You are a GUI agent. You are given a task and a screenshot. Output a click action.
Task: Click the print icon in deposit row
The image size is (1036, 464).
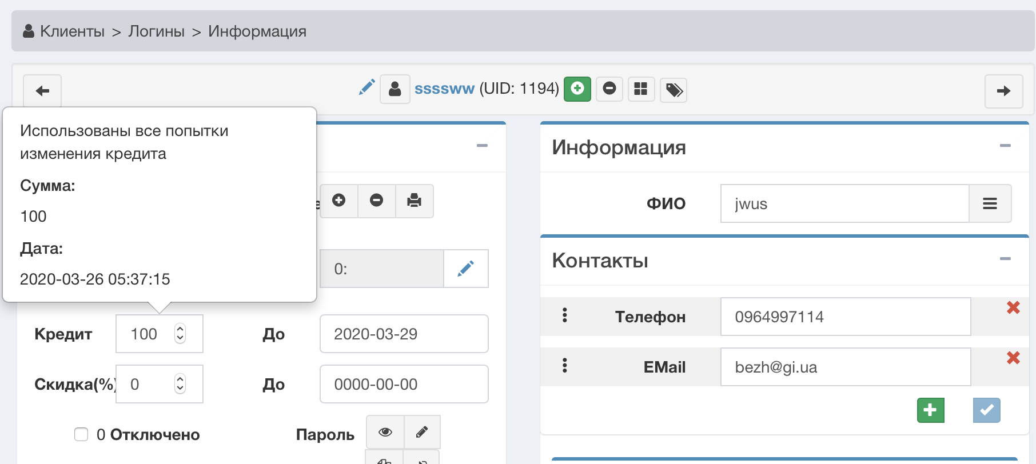[x=414, y=201]
